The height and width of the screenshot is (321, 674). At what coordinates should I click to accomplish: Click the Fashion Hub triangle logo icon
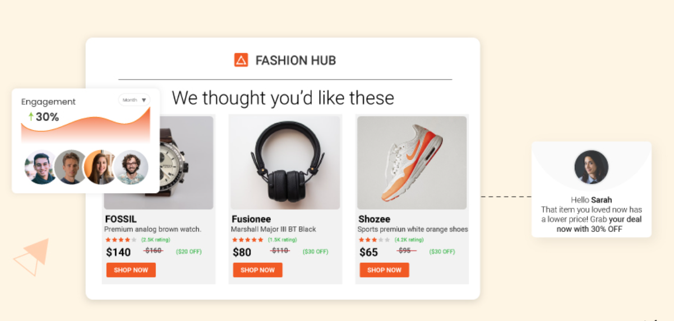(x=241, y=60)
